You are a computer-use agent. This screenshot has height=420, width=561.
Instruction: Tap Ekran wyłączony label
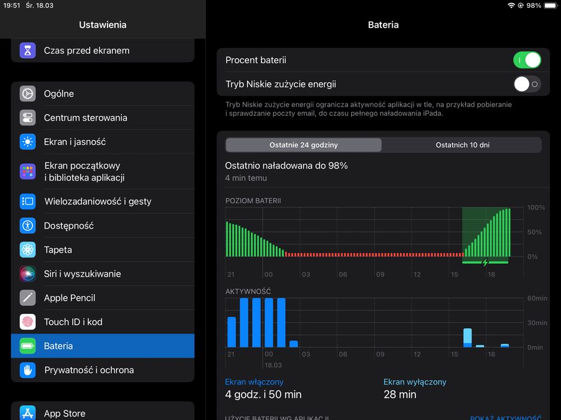(x=415, y=382)
